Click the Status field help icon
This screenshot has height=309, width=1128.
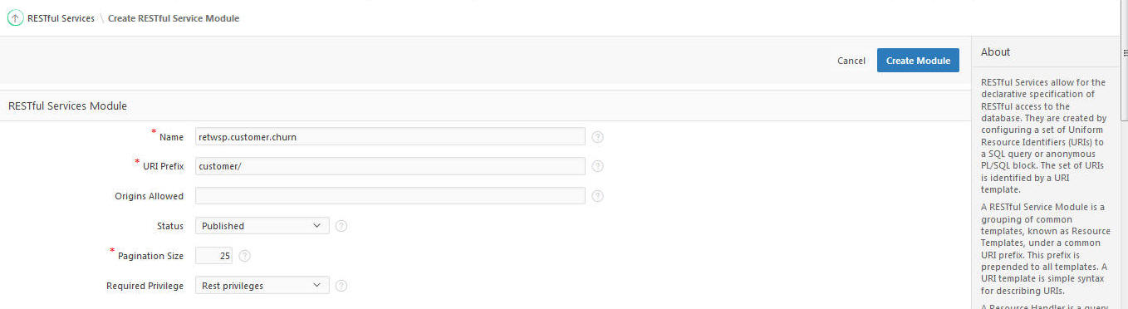(341, 226)
